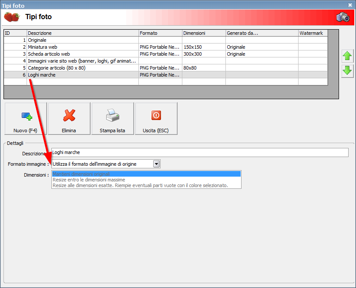
Task: Click the Formato column header
Action: [160, 33]
